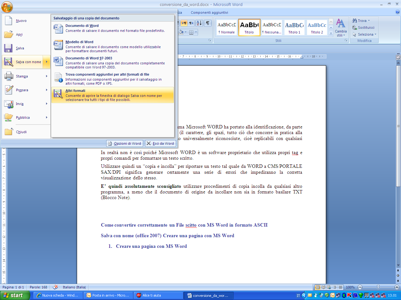Toggle right-to-left text direction button
The height and width of the screenshot is (300, 401).
point(191,23)
